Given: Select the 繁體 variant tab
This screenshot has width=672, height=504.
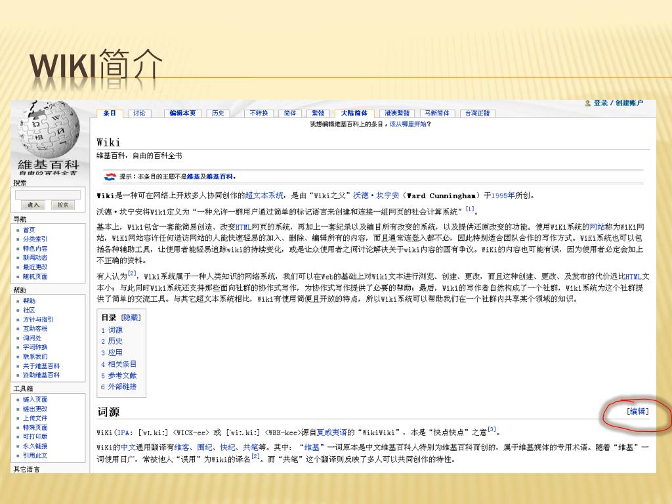Looking at the screenshot, I should (318, 113).
